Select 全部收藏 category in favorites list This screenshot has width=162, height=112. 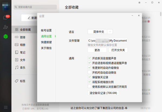pyautogui.click(x=24, y=30)
